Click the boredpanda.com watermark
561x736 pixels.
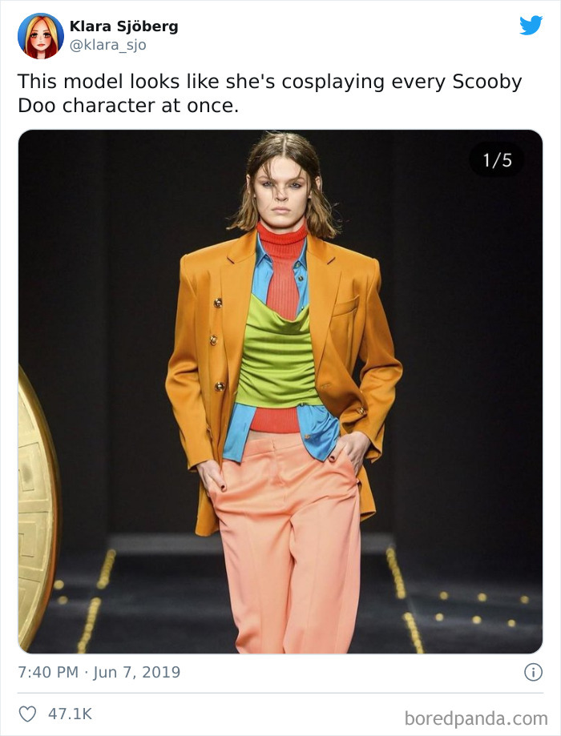pos(476,718)
